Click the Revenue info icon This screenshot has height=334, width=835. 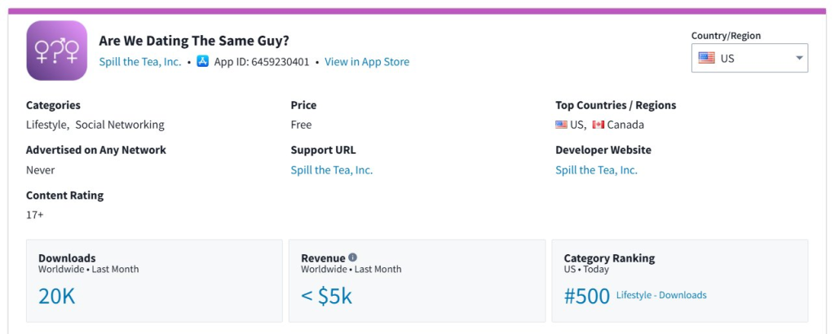pos(353,257)
